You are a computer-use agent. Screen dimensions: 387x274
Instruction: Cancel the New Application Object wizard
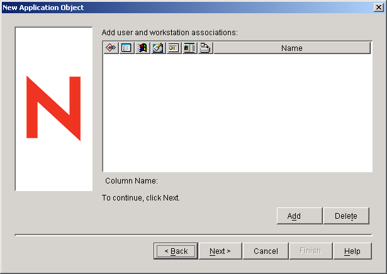266,251
